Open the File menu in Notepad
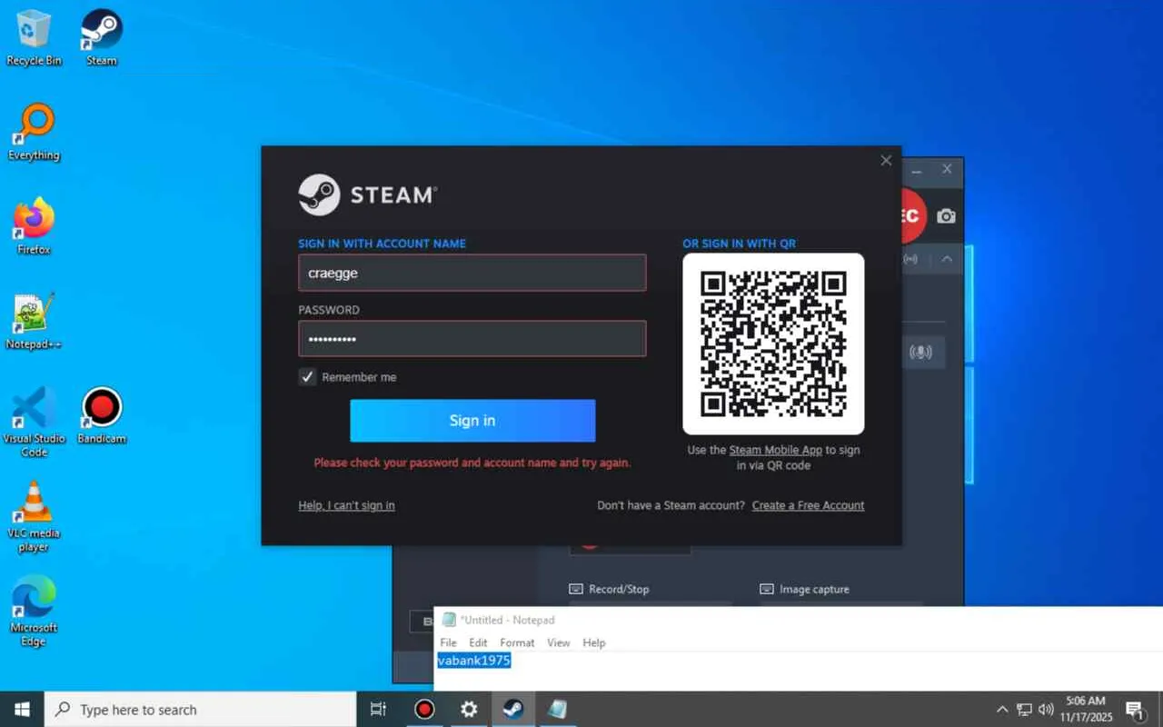Image resolution: width=1163 pixels, height=727 pixels. (x=449, y=642)
